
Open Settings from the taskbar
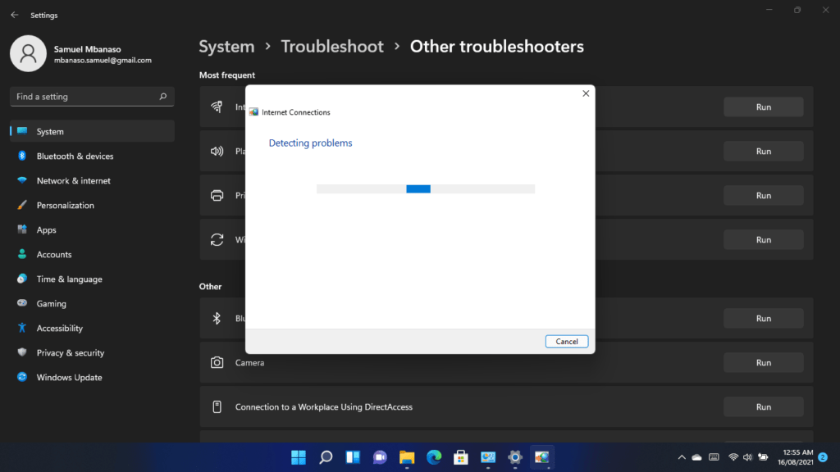tap(514, 457)
